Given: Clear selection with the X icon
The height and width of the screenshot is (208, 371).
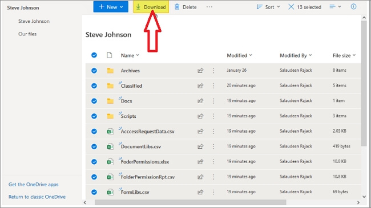Looking at the screenshot, I should pyautogui.click(x=291, y=7).
